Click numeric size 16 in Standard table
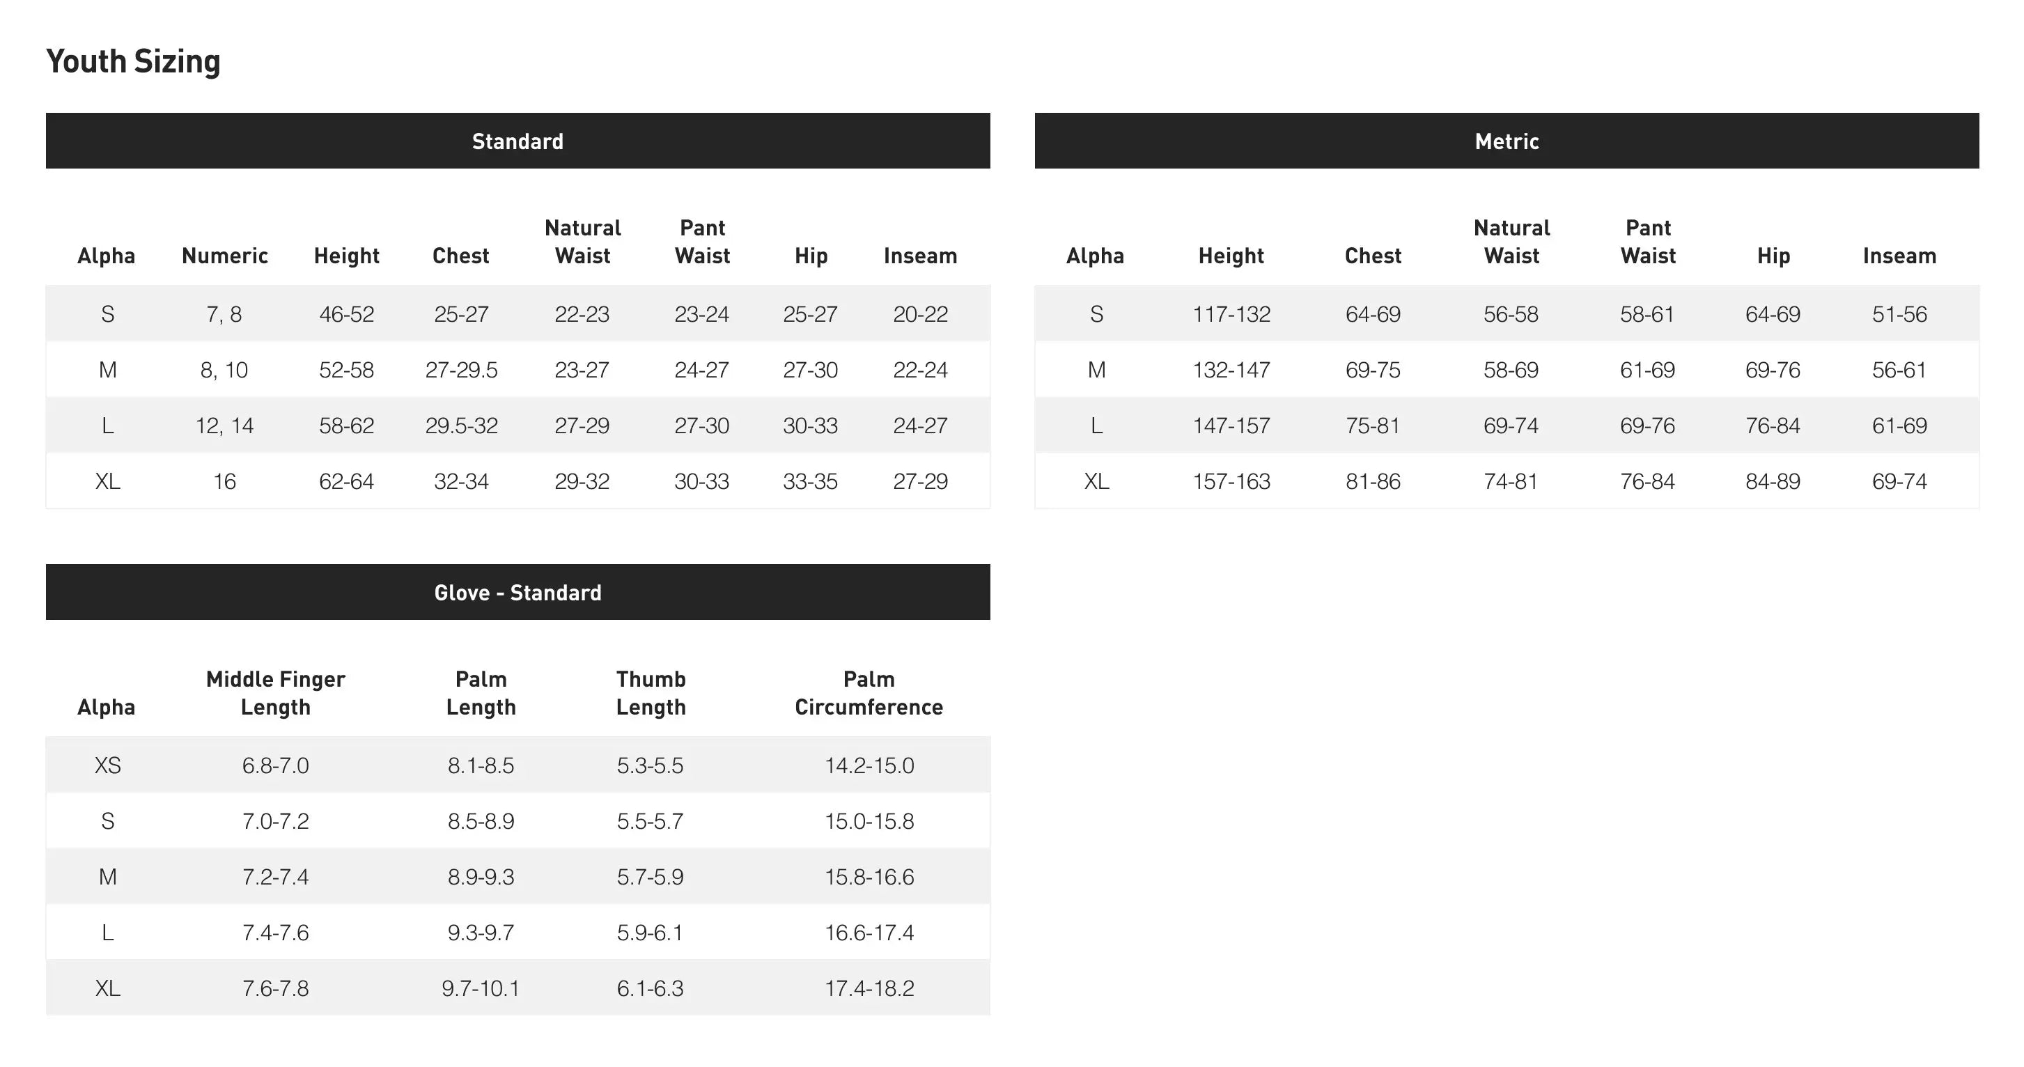Screen dimensions: 2024x1067 point(225,481)
